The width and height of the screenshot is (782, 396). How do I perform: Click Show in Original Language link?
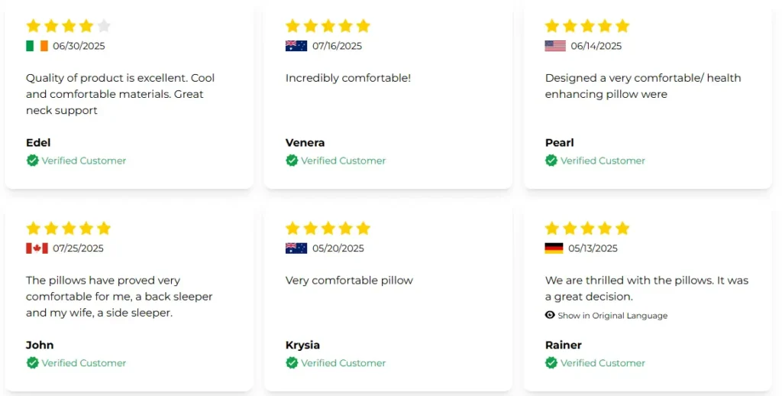(x=612, y=316)
